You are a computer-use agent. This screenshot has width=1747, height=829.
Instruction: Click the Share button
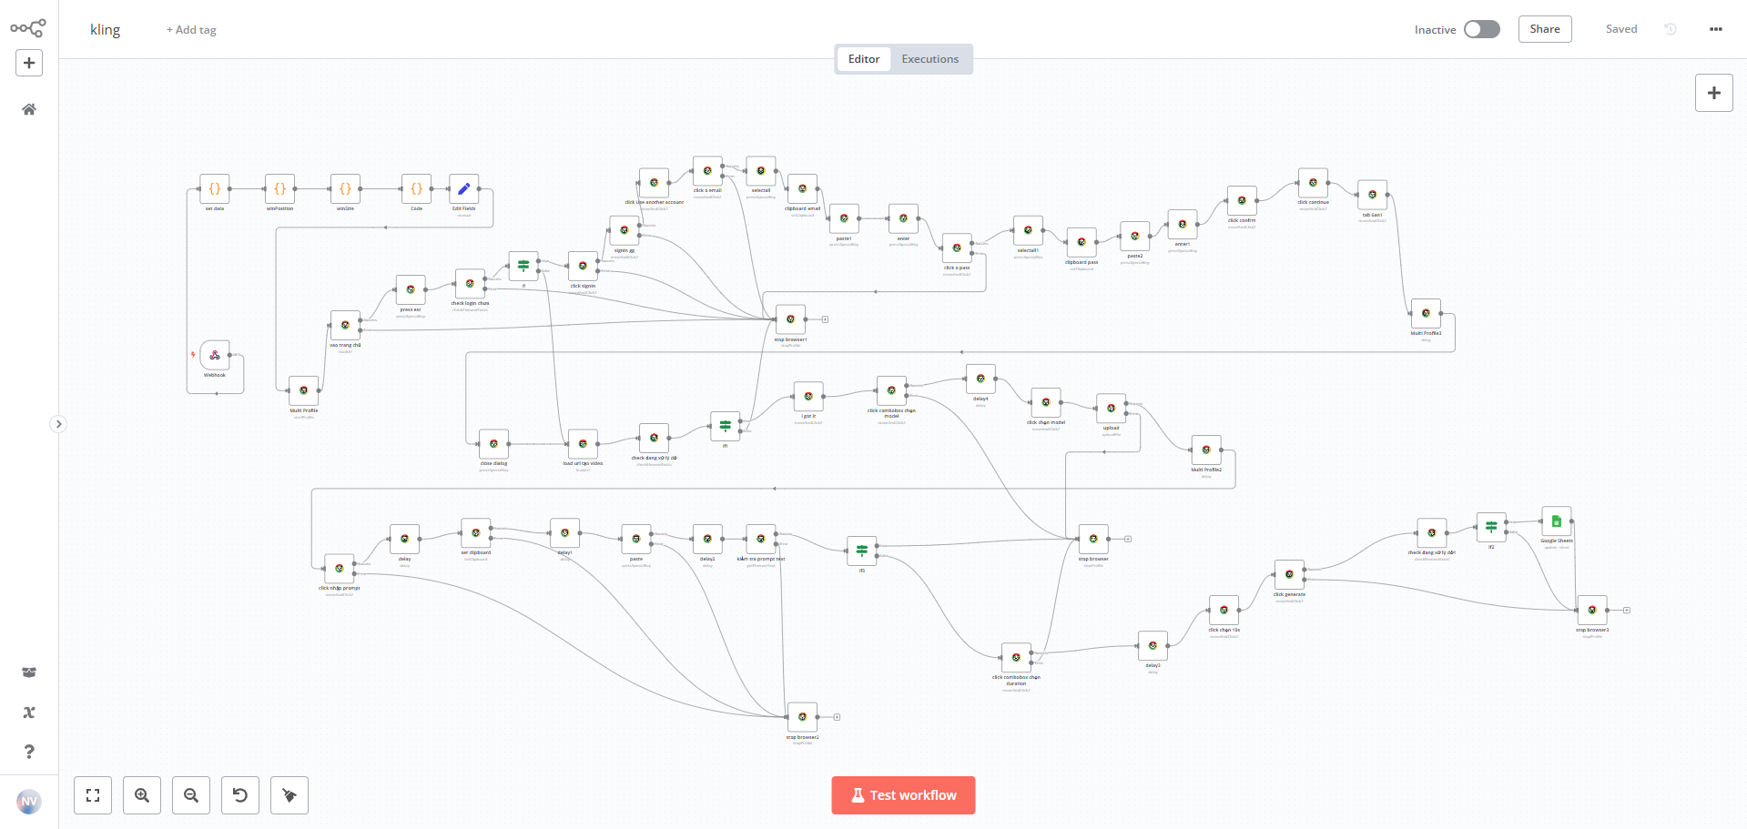coord(1544,29)
